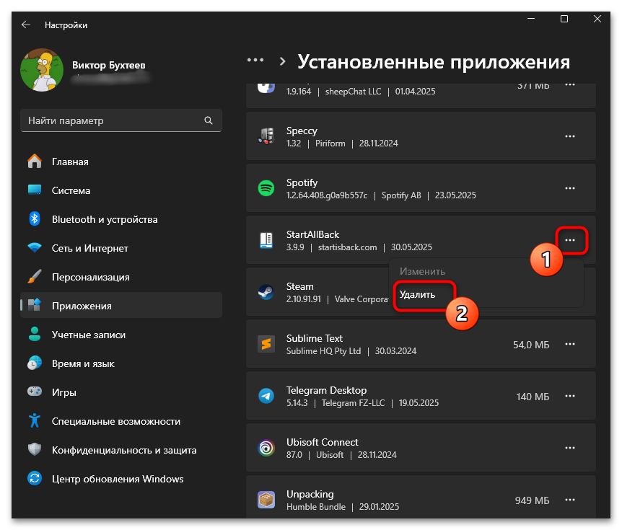
Task: Click the Telegram Desktop icon
Action: (x=266, y=396)
